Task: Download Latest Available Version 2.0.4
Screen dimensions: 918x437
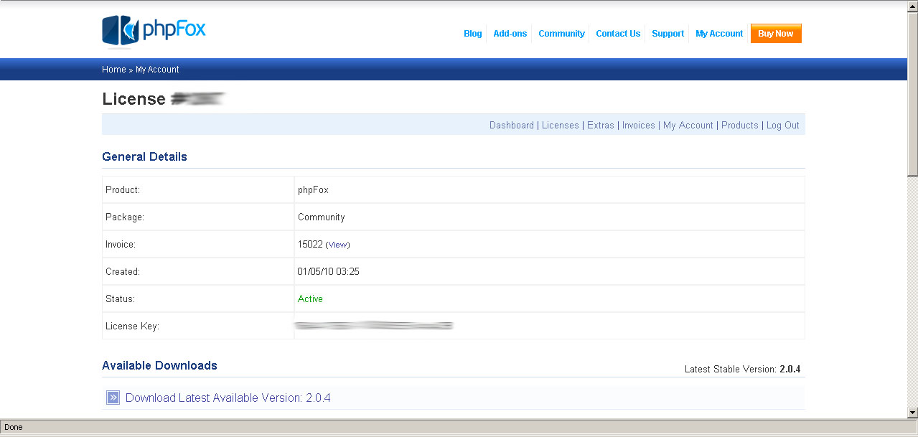Action: coord(228,398)
